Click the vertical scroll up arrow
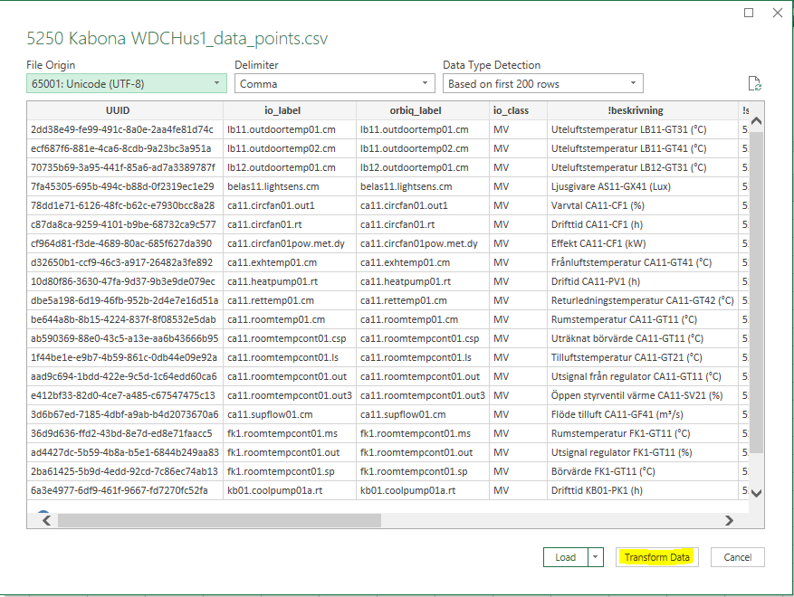The height and width of the screenshot is (597, 794). click(757, 121)
